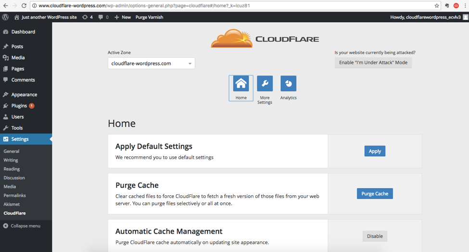
Task: Open the comments bubble in admin bar
Action: pyautogui.click(x=103, y=17)
